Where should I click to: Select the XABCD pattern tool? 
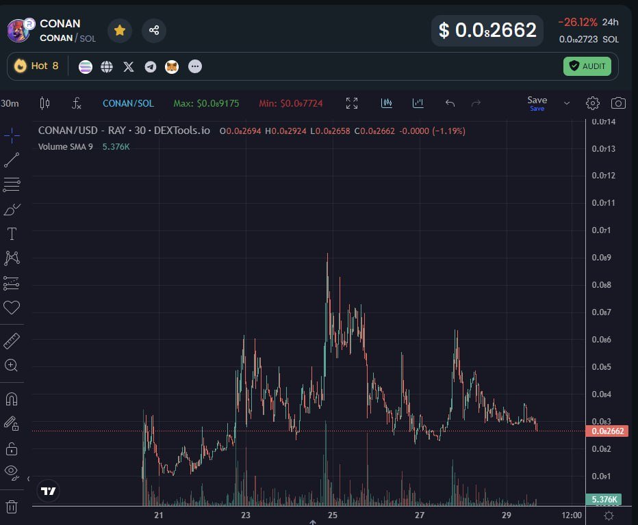point(12,258)
